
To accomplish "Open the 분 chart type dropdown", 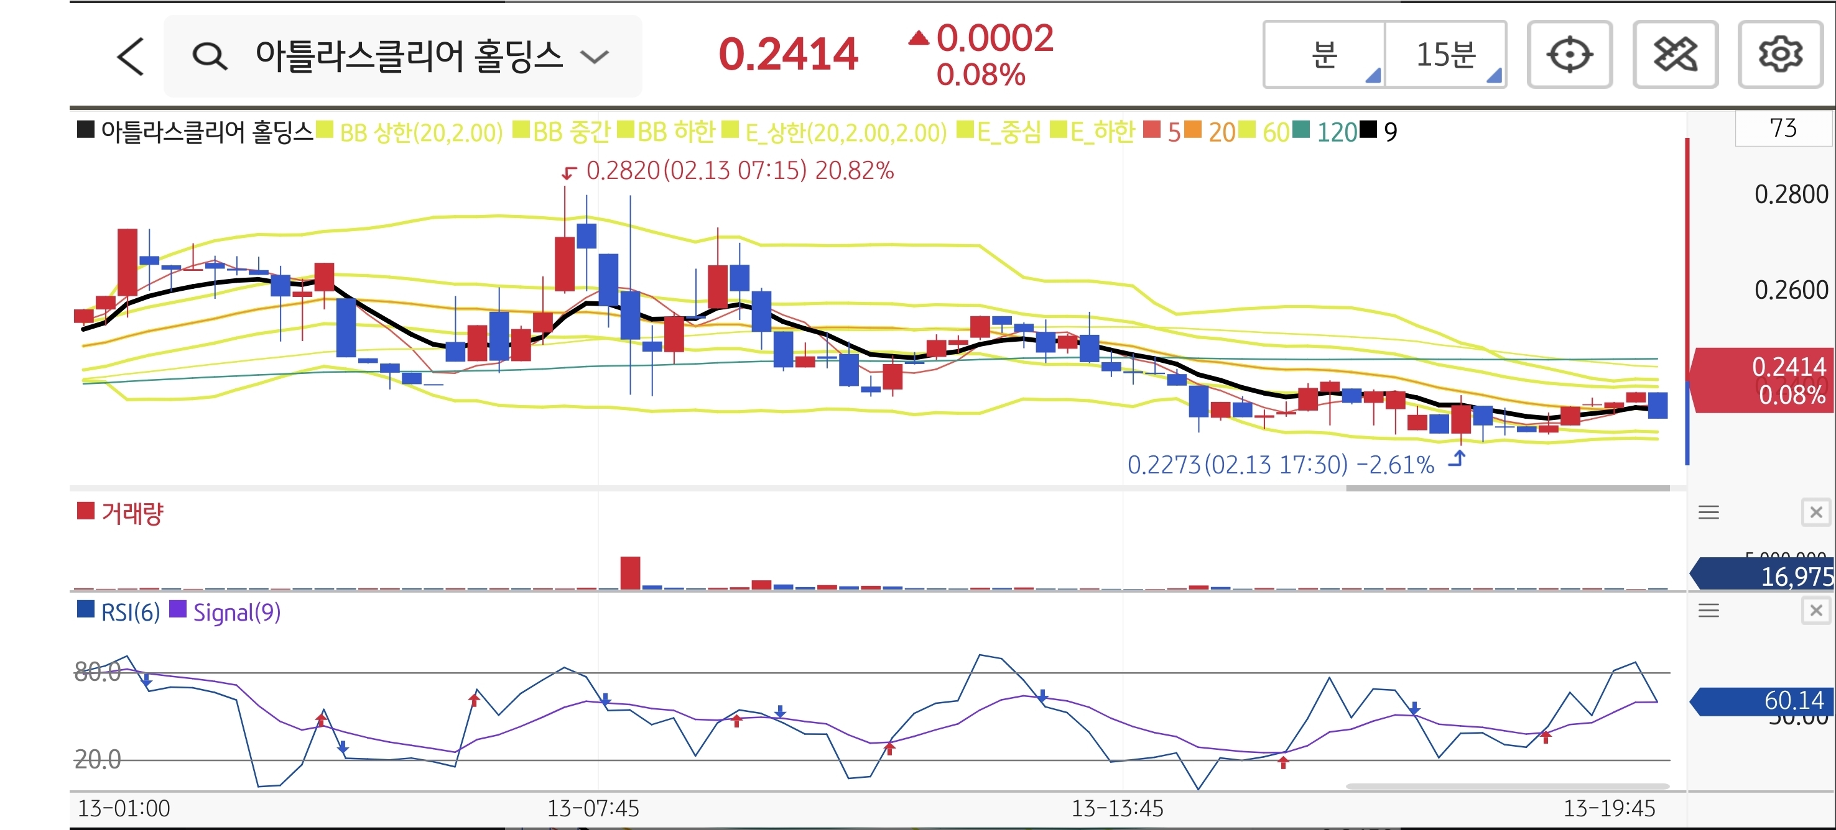I will tap(1324, 55).
